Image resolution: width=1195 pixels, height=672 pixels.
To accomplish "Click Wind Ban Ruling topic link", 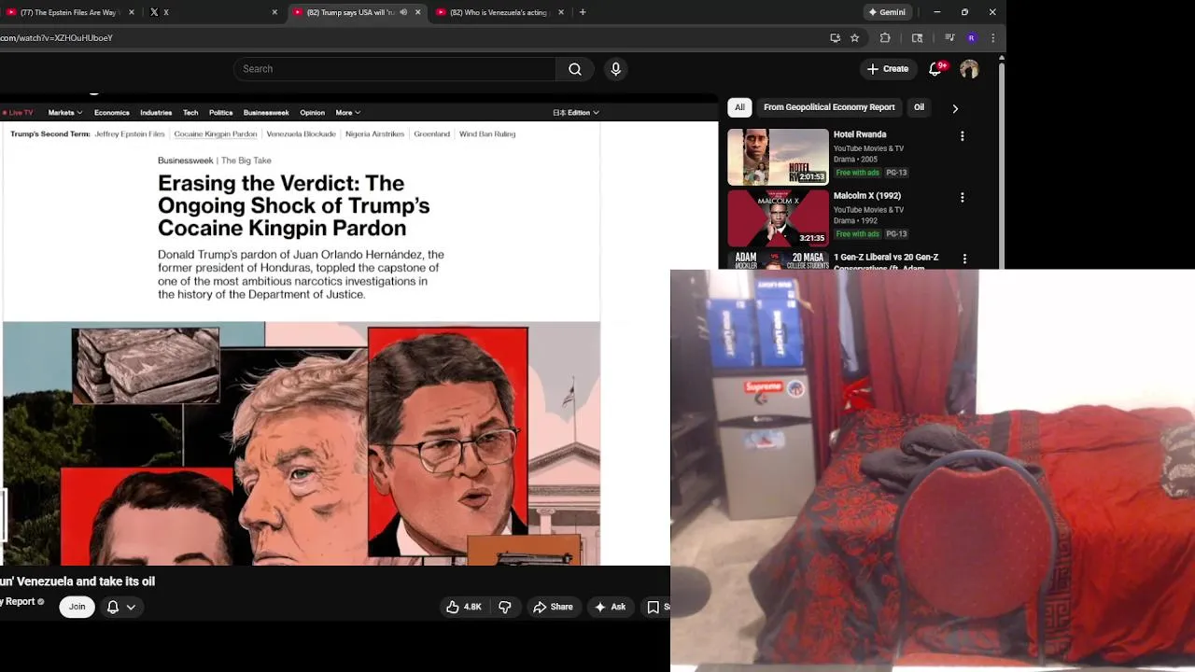I will [x=487, y=134].
